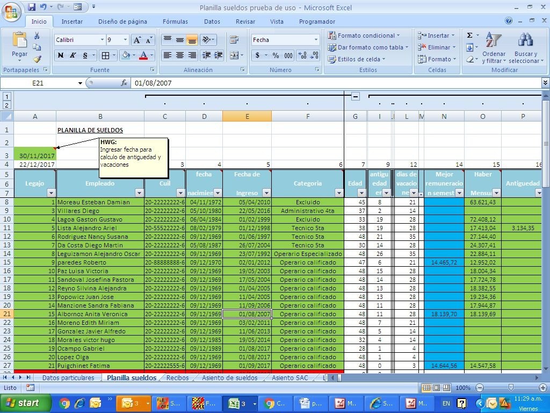Align text to top of cell
550x413 pixels.
click(x=168, y=40)
